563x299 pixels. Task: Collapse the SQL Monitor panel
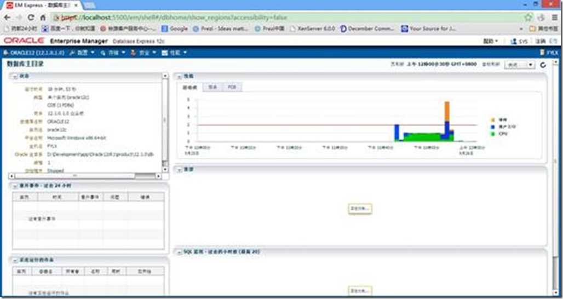179,252
